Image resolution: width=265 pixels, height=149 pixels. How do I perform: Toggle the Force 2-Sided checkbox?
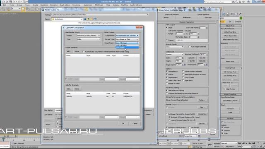[183, 77]
